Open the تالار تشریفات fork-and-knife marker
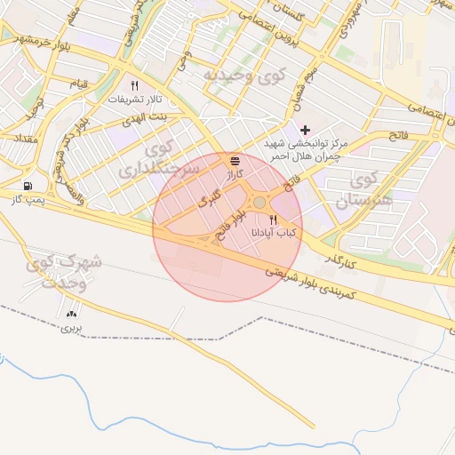The width and height of the screenshot is (455, 455). click(135, 86)
